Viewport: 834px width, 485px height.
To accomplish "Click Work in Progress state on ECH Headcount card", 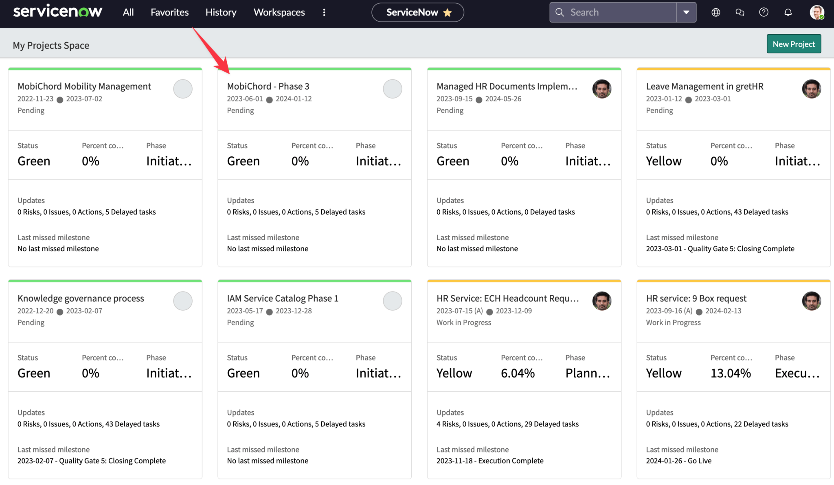I will [464, 323].
